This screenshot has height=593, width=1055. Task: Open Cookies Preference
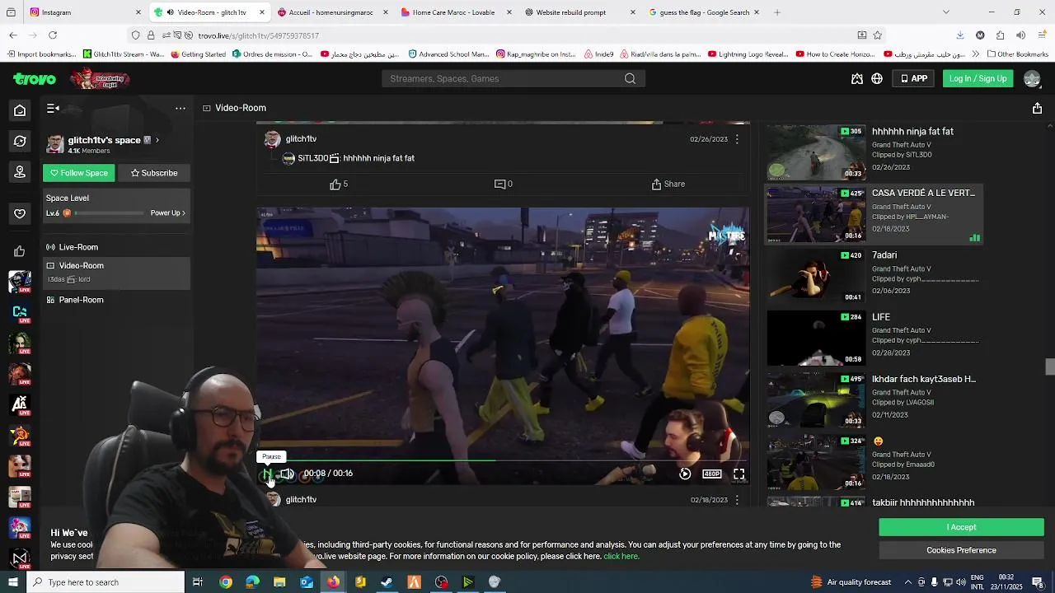click(961, 550)
